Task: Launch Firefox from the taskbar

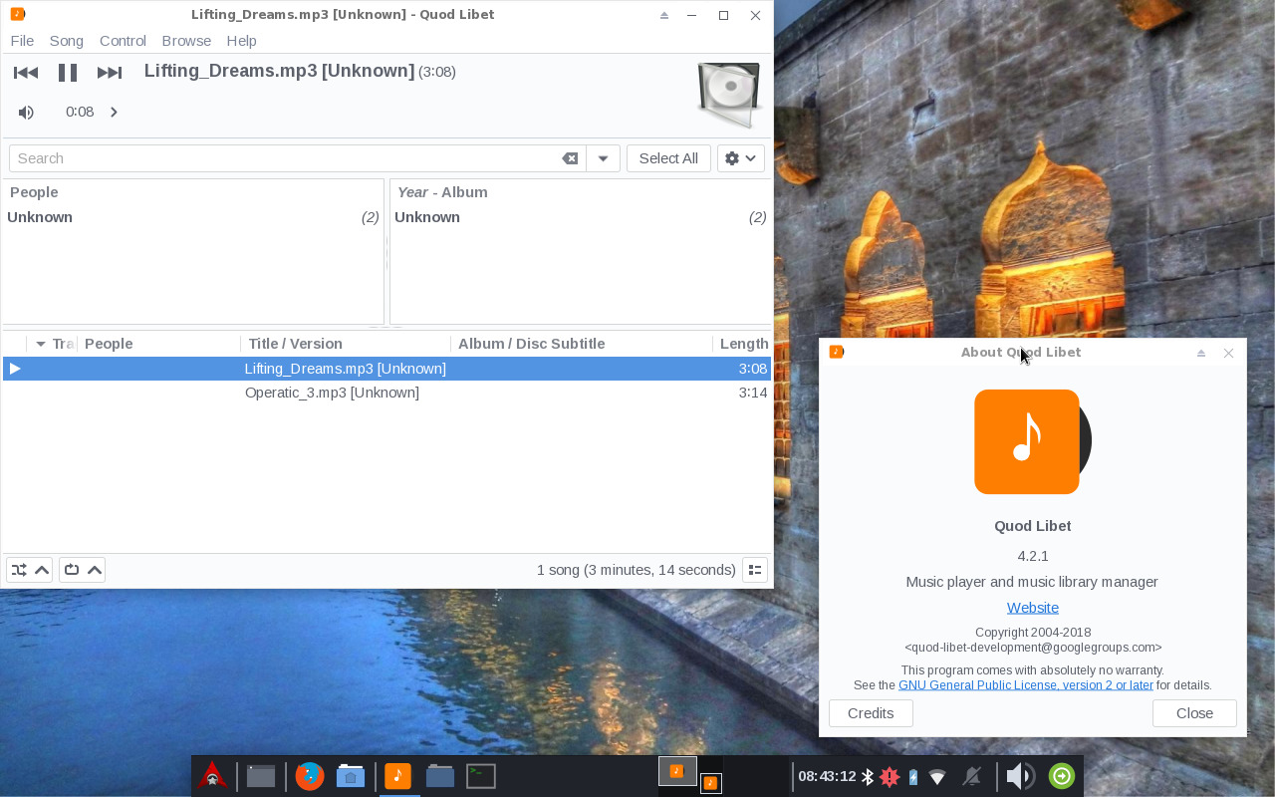Action: [x=310, y=776]
